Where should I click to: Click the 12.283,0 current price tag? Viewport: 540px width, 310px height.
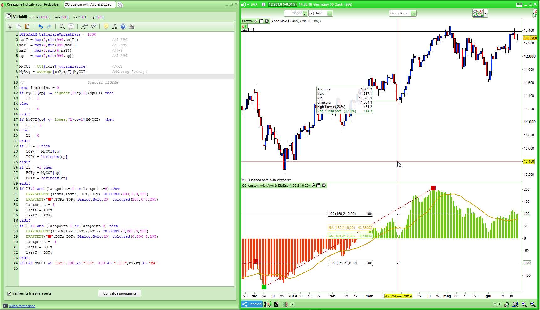click(x=530, y=38)
